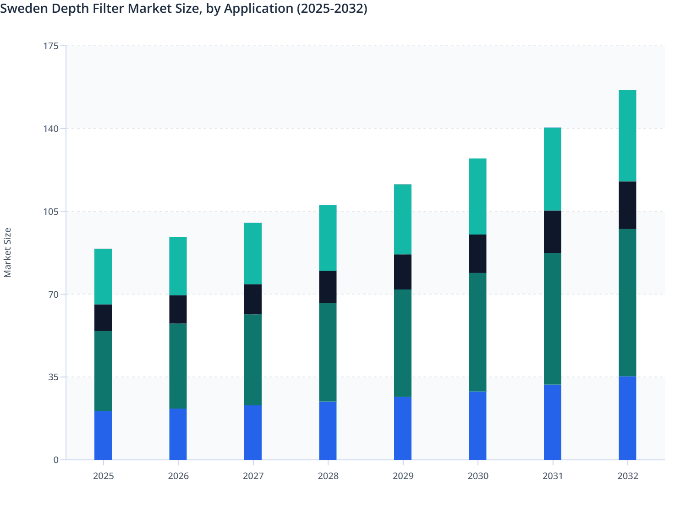Click the Market Size axis label
The height and width of the screenshot is (513, 691).
pos(8,251)
